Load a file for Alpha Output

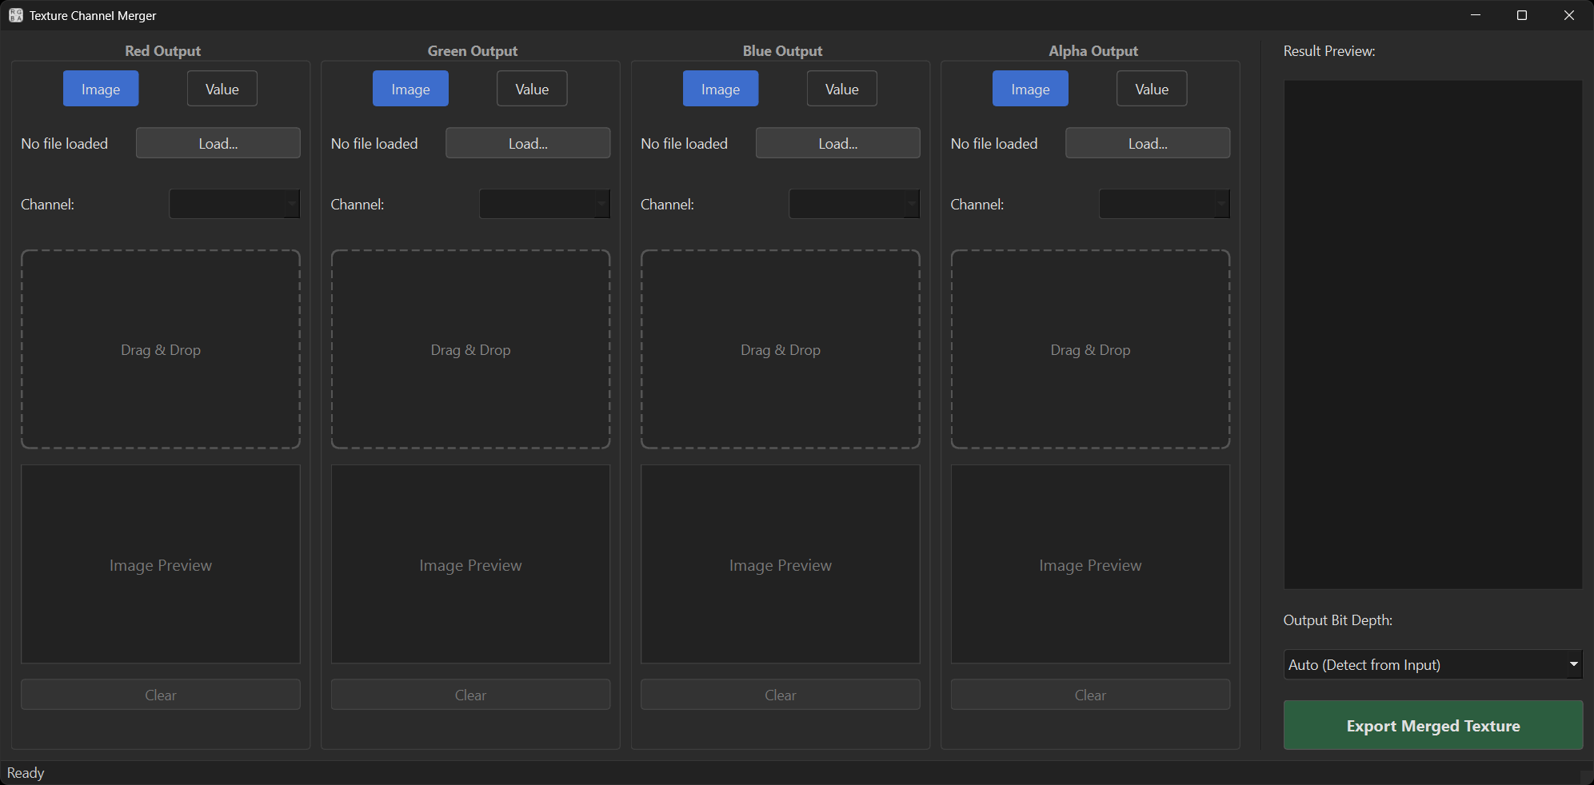(x=1147, y=143)
